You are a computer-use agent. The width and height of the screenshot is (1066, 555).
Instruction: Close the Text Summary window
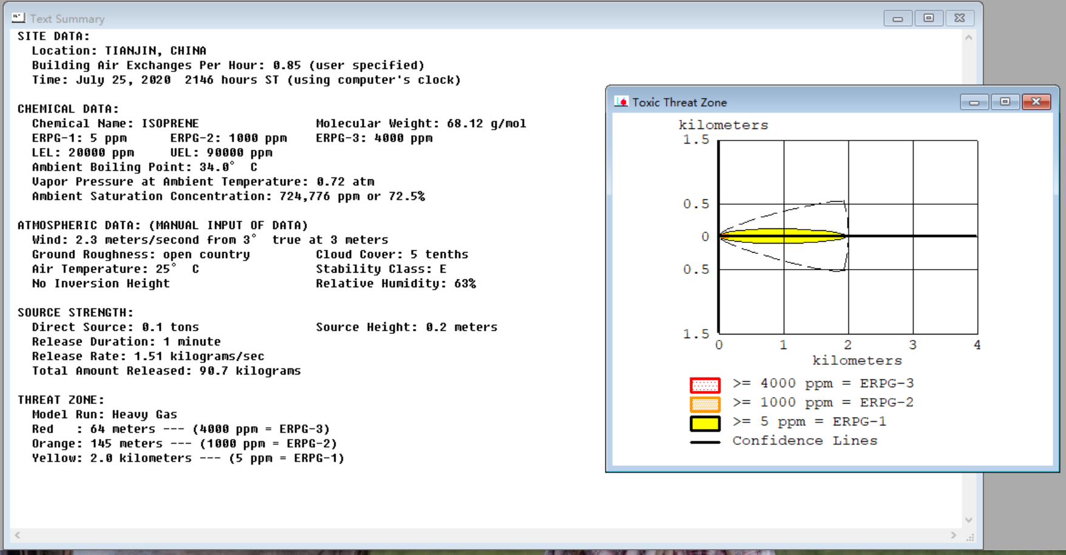959,18
